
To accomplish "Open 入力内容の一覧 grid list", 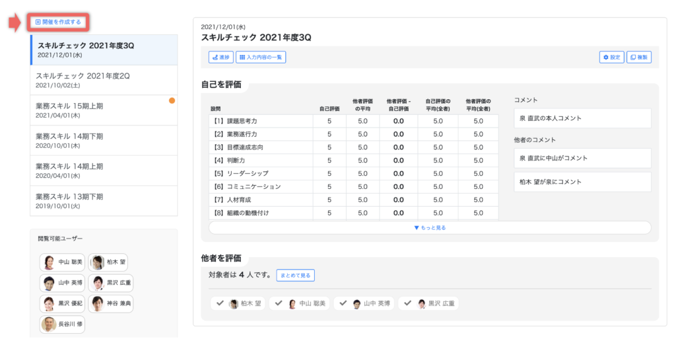I will (x=261, y=57).
